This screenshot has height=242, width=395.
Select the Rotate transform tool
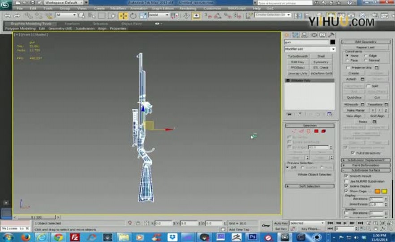133,16
